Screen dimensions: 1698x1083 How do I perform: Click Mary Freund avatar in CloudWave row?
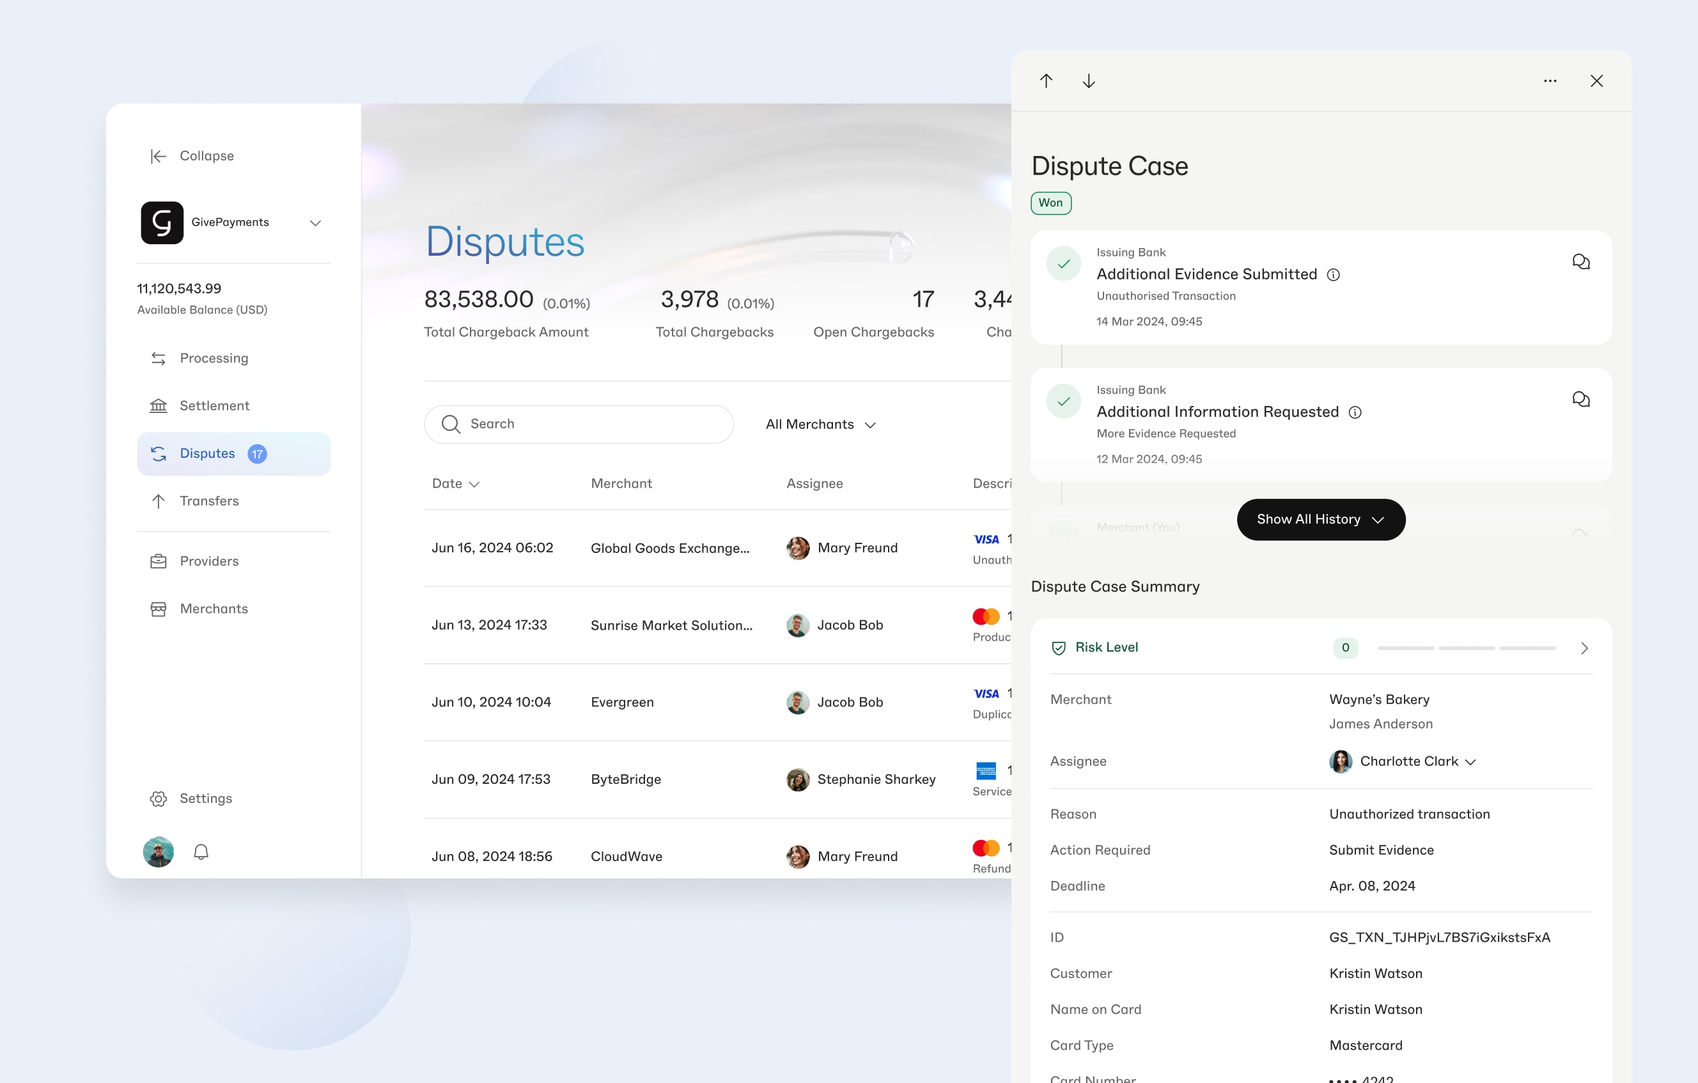click(x=797, y=857)
